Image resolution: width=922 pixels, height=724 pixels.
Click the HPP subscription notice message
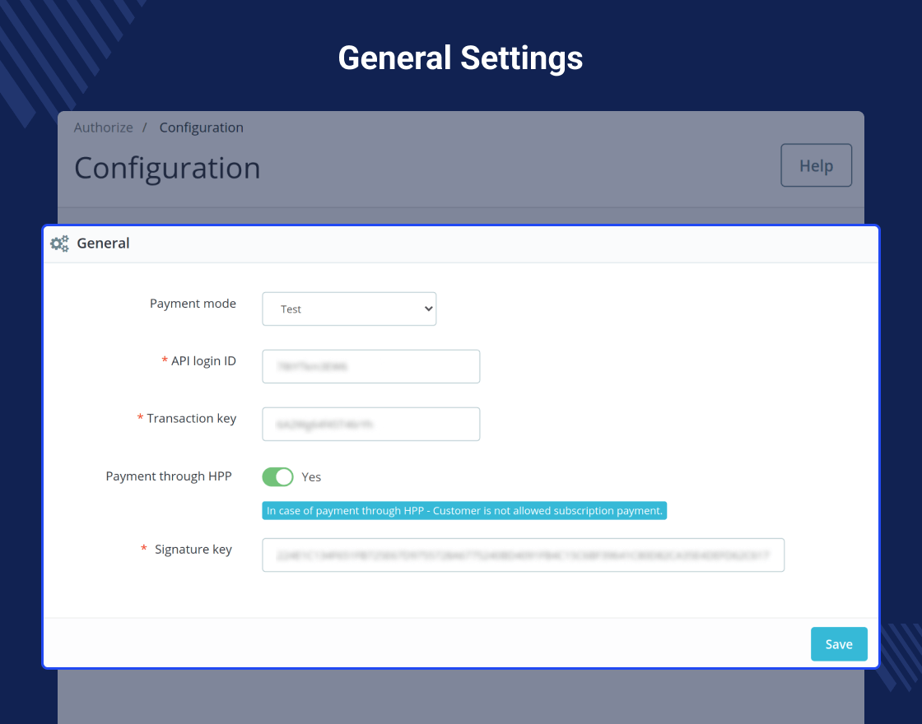coord(464,510)
